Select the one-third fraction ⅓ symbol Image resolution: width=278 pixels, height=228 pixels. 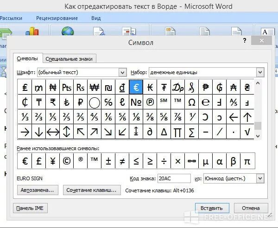[x=25, y=117]
